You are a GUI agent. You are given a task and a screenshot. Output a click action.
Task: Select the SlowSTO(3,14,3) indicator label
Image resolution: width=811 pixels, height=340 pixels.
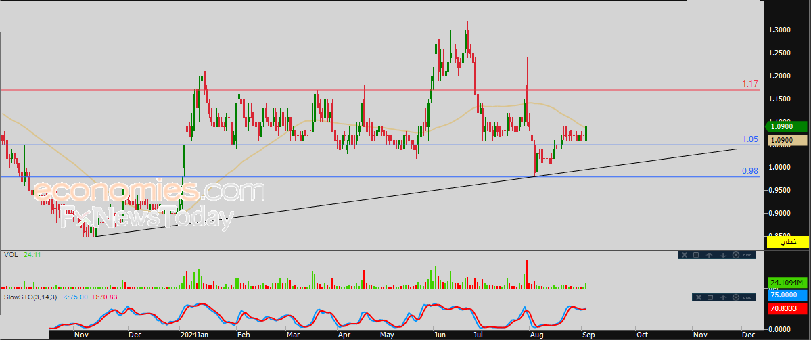click(x=30, y=297)
